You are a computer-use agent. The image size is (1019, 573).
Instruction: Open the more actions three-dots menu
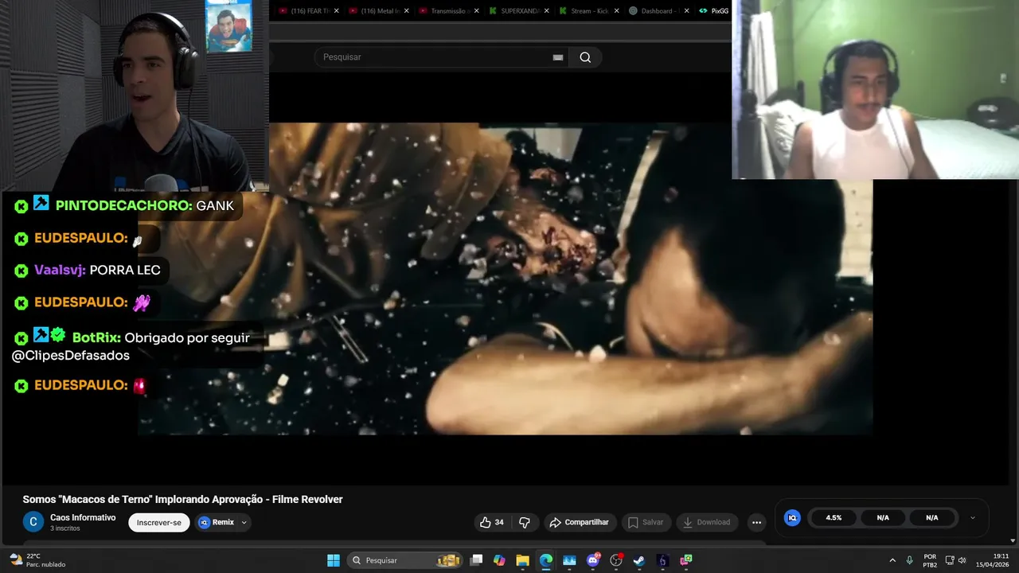click(756, 522)
